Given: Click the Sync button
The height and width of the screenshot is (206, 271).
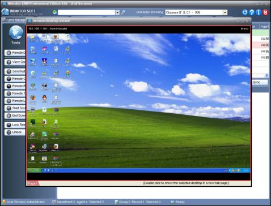Looking at the screenshot, I should coord(260,82).
